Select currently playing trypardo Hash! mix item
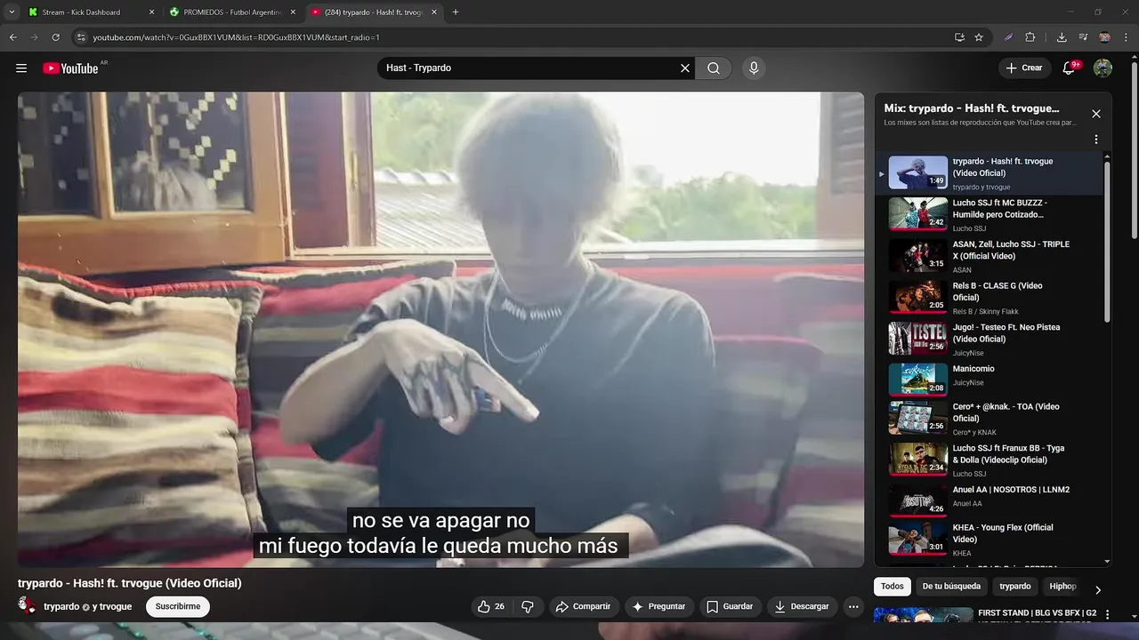The width and height of the screenshot is (1139, 640). tap(988, 173)
